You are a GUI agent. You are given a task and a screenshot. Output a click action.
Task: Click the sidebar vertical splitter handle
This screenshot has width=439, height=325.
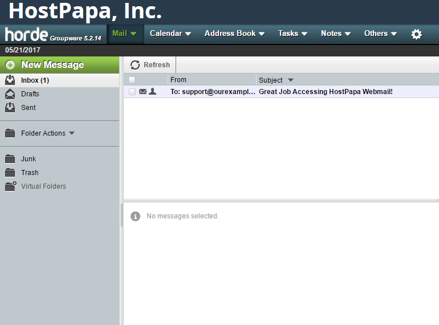point(121,216)
